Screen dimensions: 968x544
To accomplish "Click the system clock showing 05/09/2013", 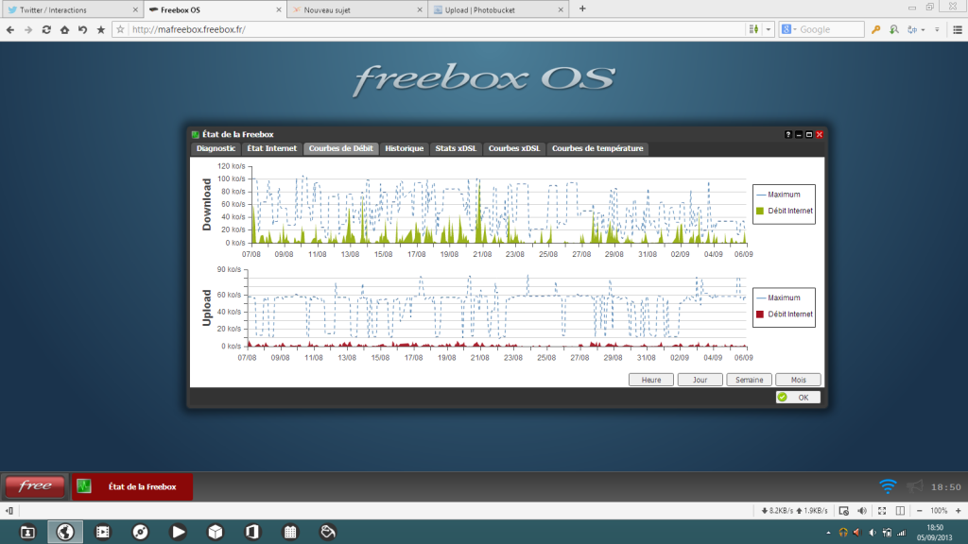I will (x=935, y=533).
